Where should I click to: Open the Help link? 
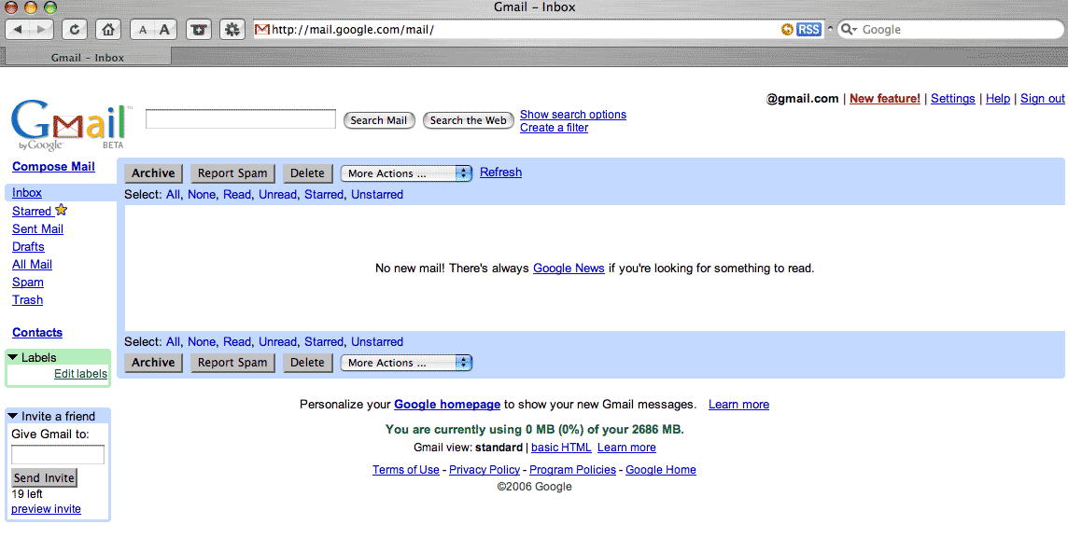coord(997,99)
